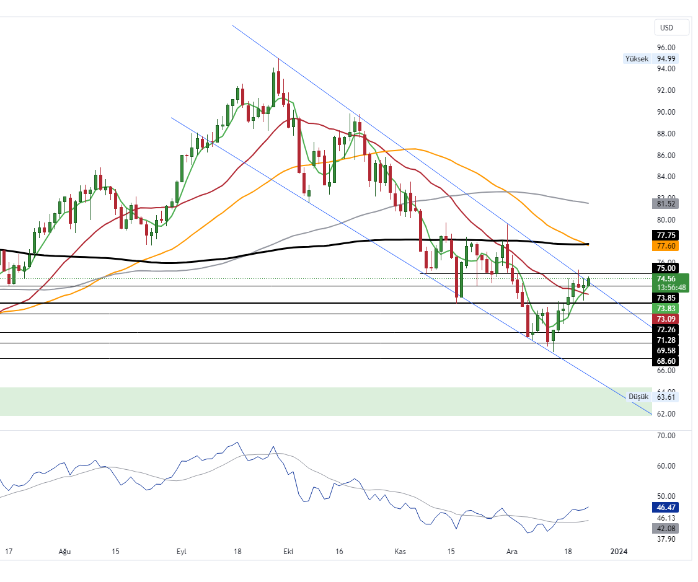Select the blue 46.47 RSI value label

(666, 507)
